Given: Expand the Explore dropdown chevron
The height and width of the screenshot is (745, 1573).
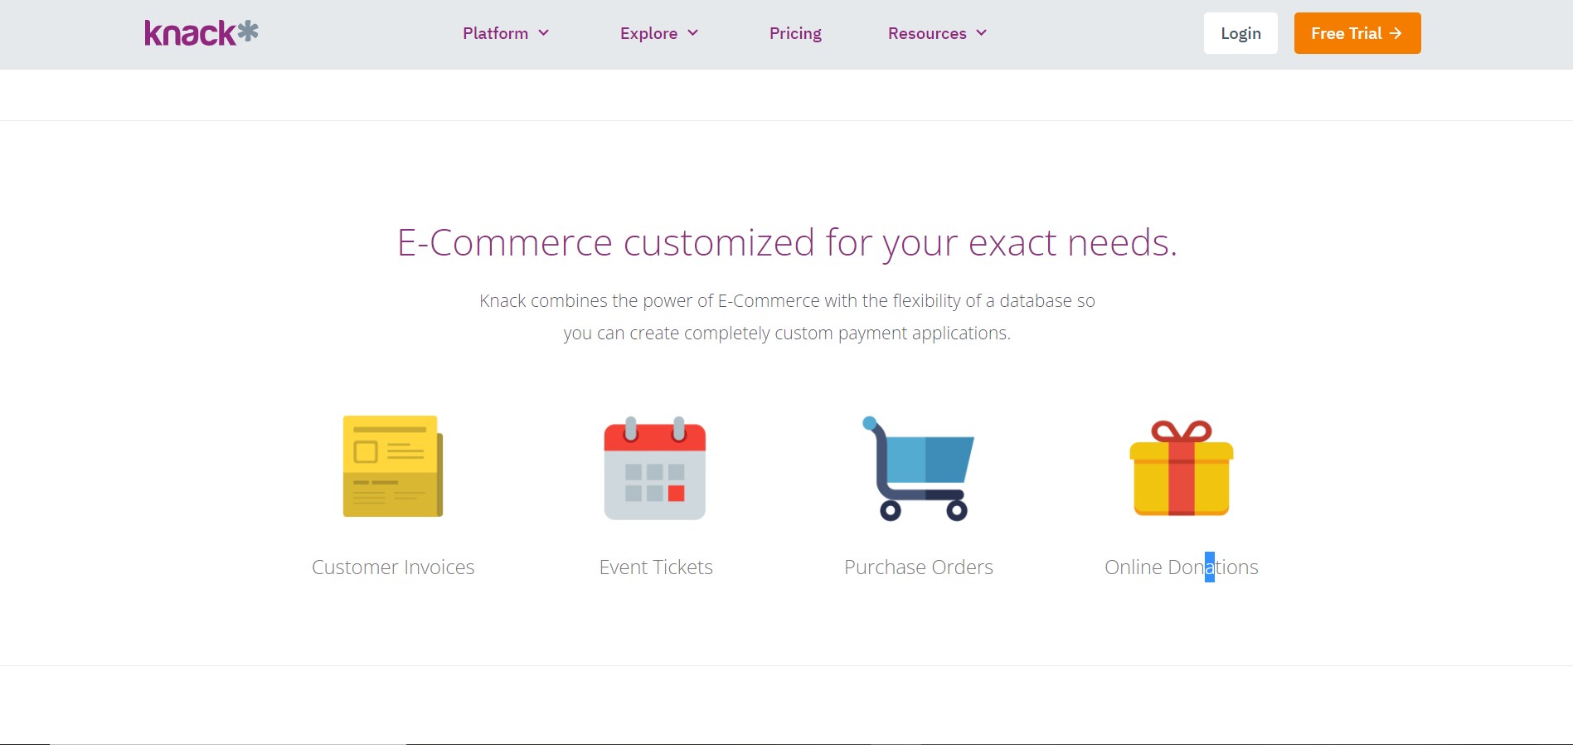Looking at the screenshot, I should click(693, 33).
